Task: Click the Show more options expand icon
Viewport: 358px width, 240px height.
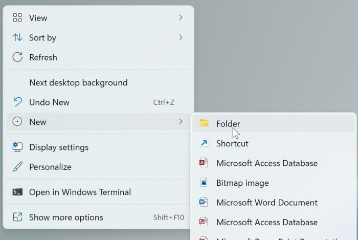Action: tap(17, 217)
